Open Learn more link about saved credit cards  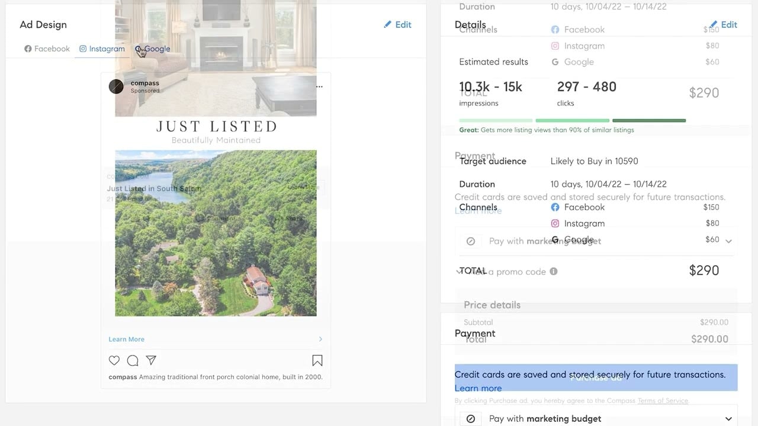click(478, 388)
